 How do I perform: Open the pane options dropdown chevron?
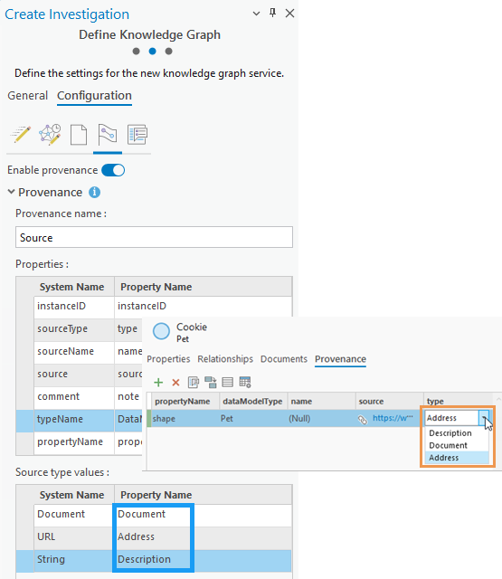[256, 14]
